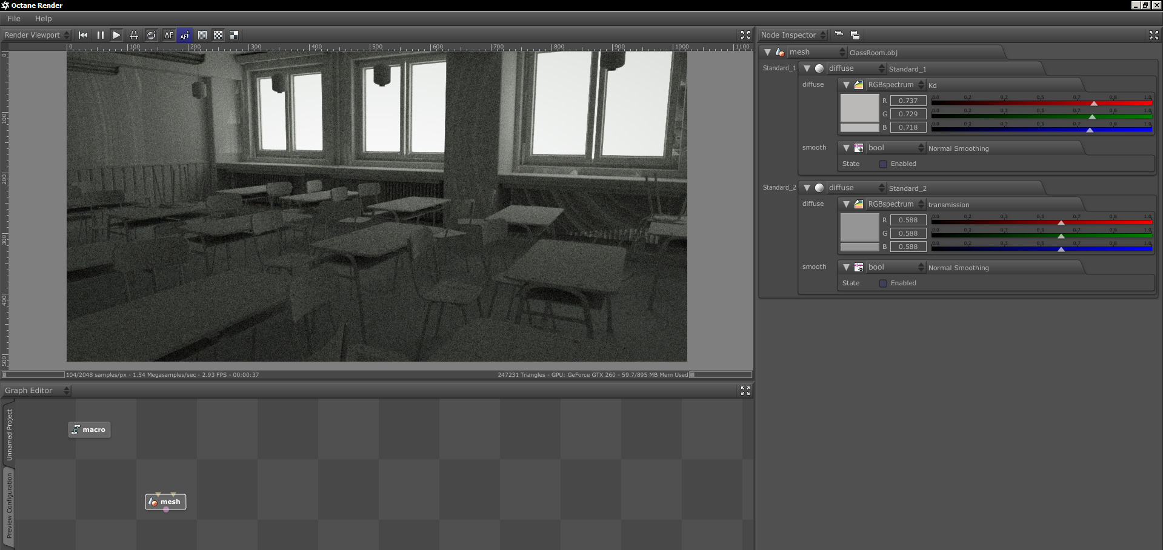This screenshot has height=550, width=1163.
Task: Collapse Standard_1 Normal Smoothing section
Action: tap(846, 148)
